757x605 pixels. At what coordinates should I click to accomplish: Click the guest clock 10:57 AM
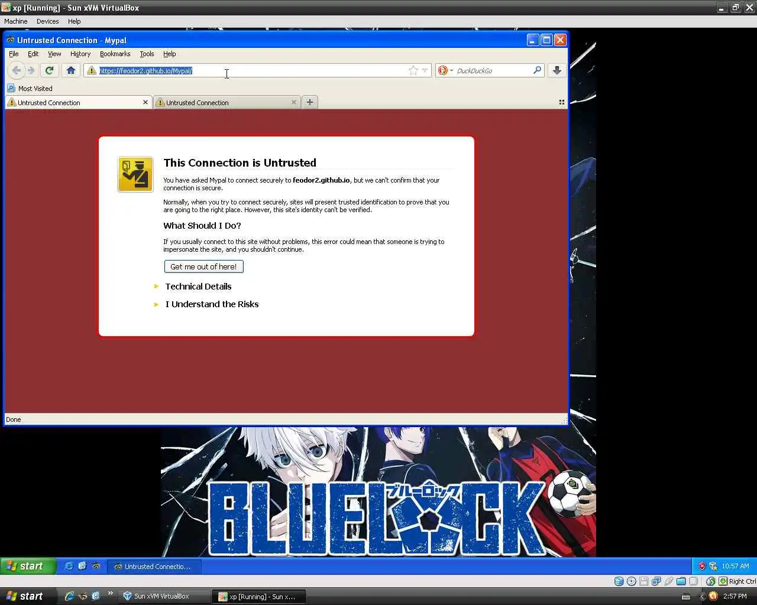[735, 566]
